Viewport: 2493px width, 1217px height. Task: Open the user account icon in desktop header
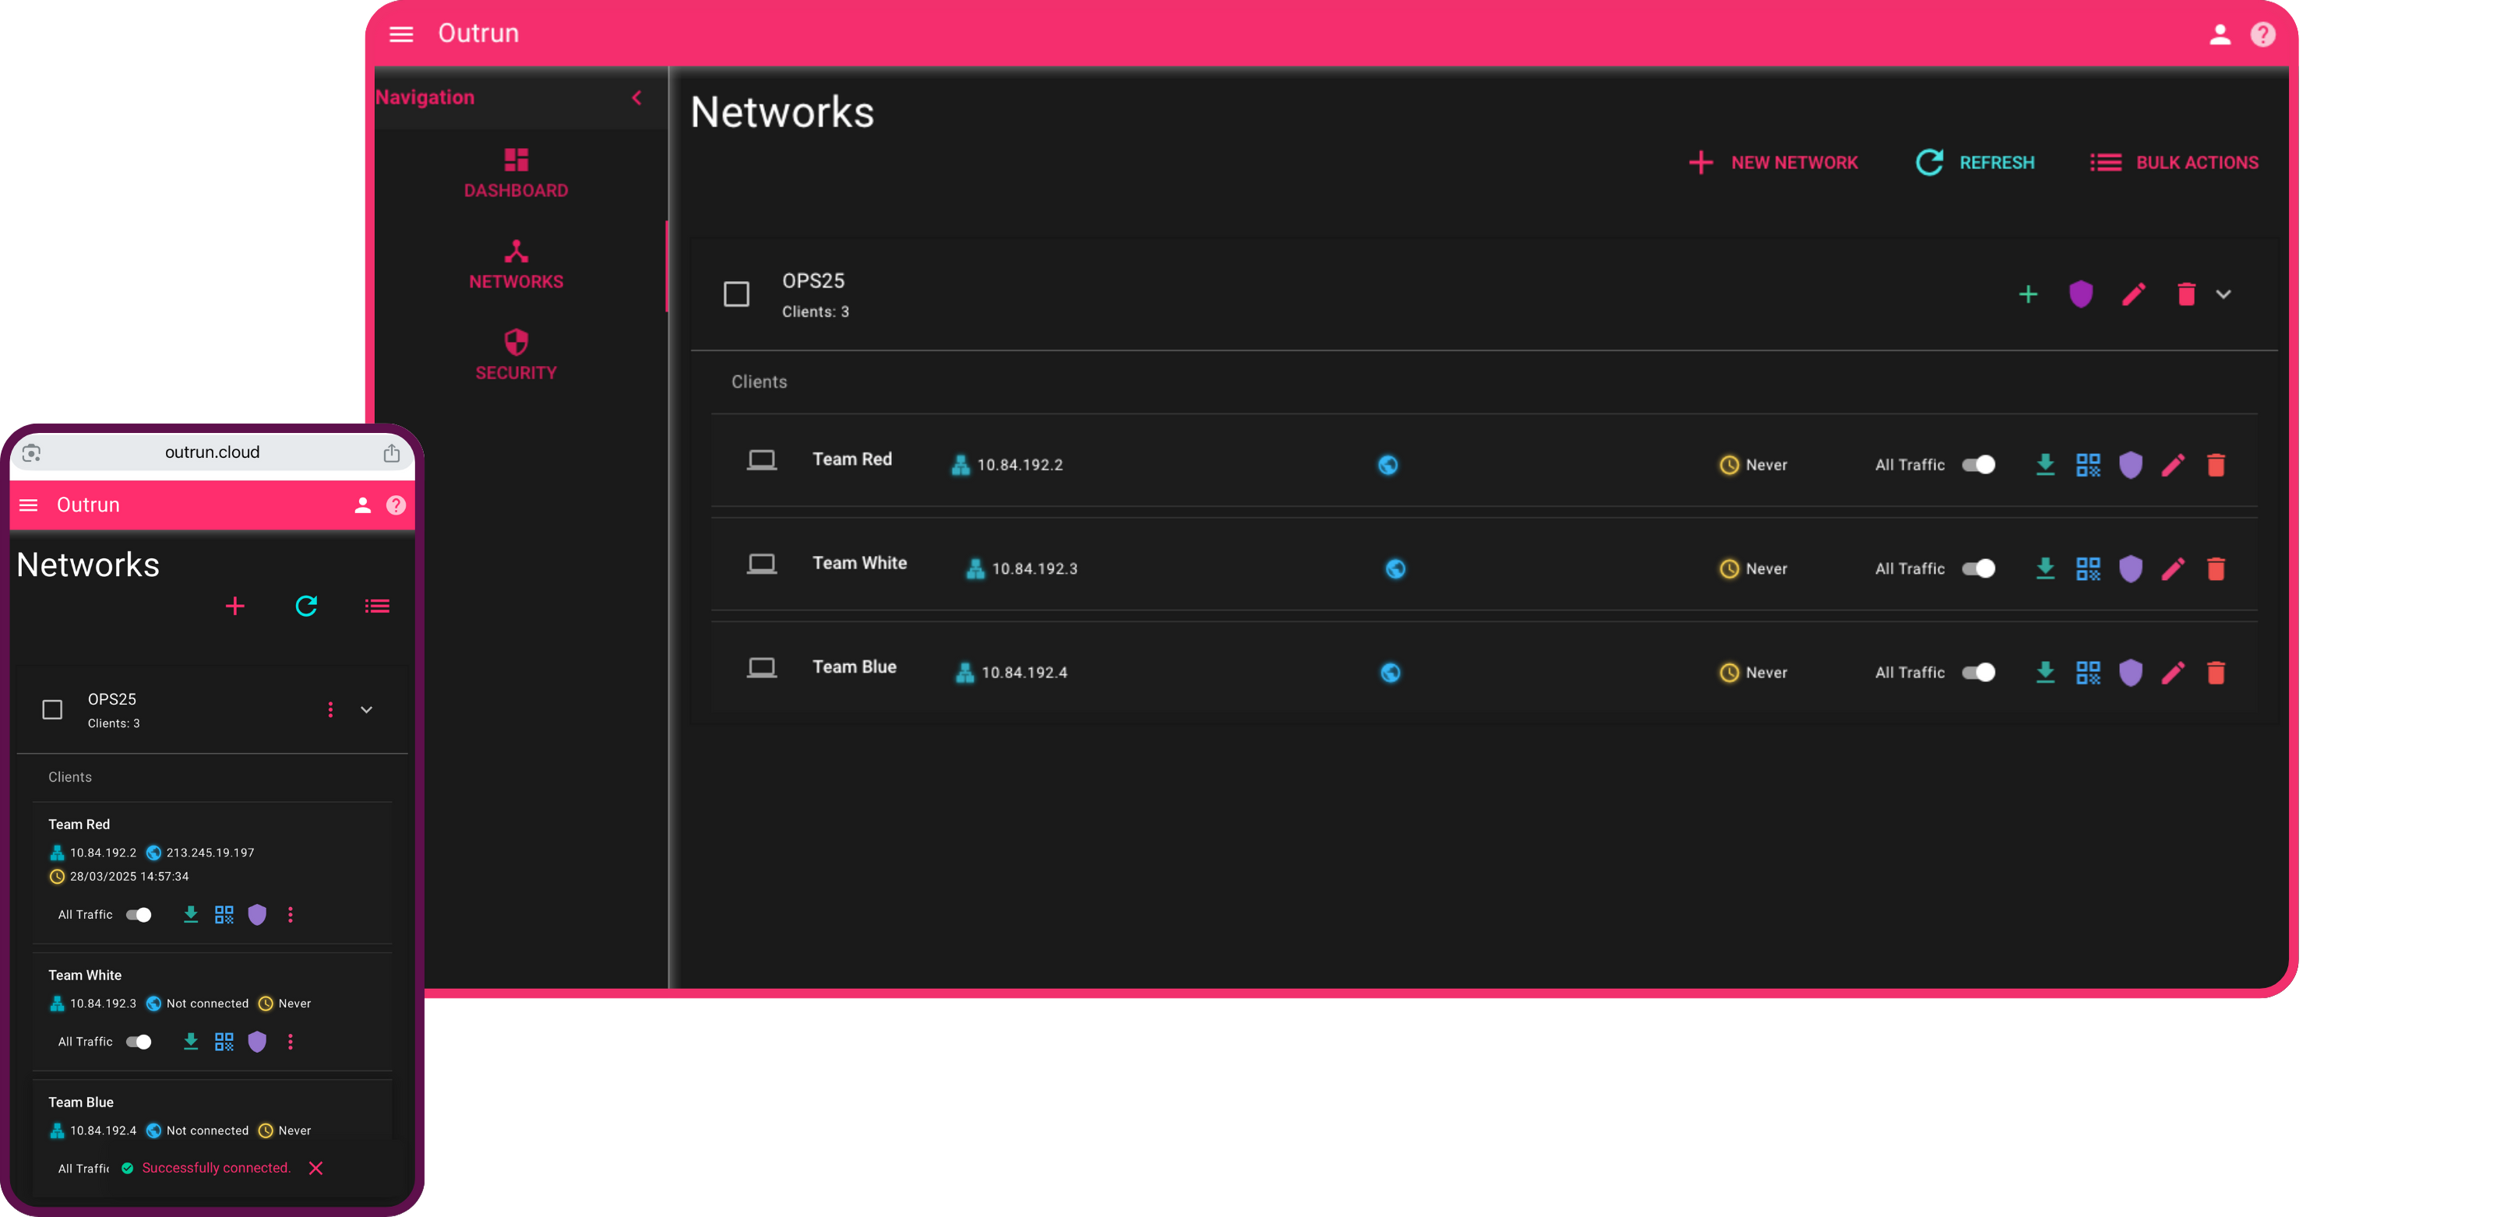click(2219, 33)
